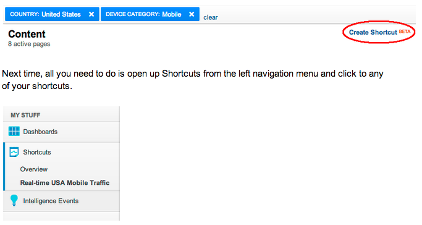Click the United States value in filter
422x225 pixels.
click(61, 14)
